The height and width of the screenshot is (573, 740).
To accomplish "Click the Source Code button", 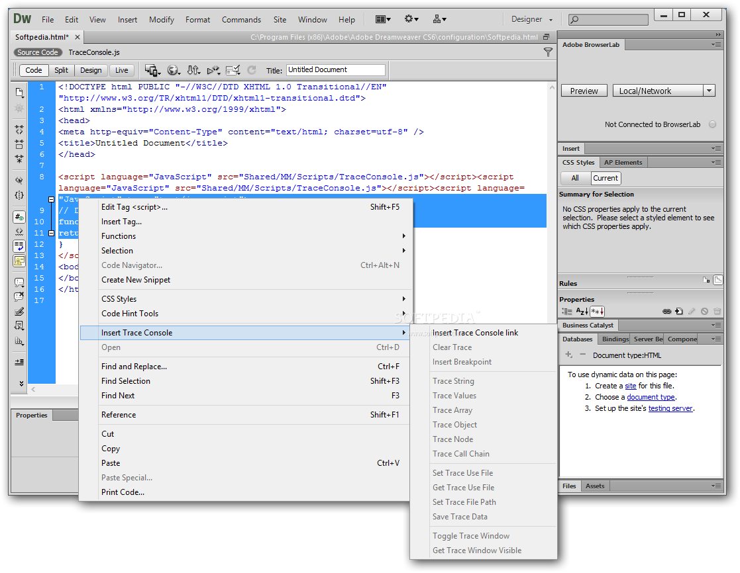I will click(38, 52).
